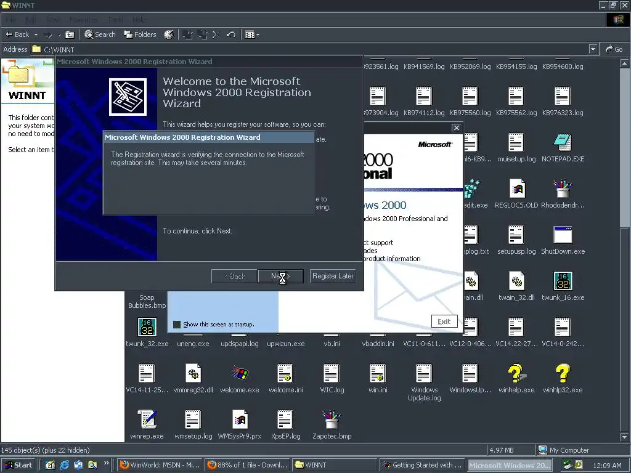631x473 pixels.
Task: Open the Back history dropdown arrow
Action: click(36, 34)
